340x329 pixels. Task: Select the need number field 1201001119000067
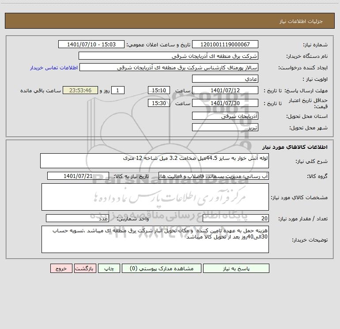(225, 44)
